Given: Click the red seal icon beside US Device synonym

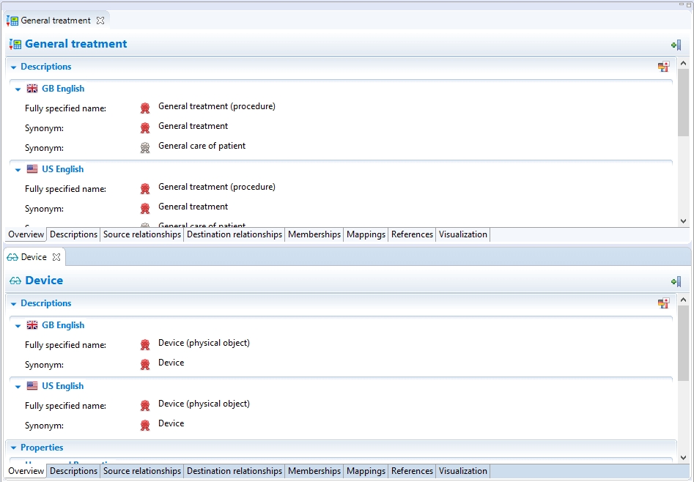Looking at the screenshot, I should tap(145, 425).
